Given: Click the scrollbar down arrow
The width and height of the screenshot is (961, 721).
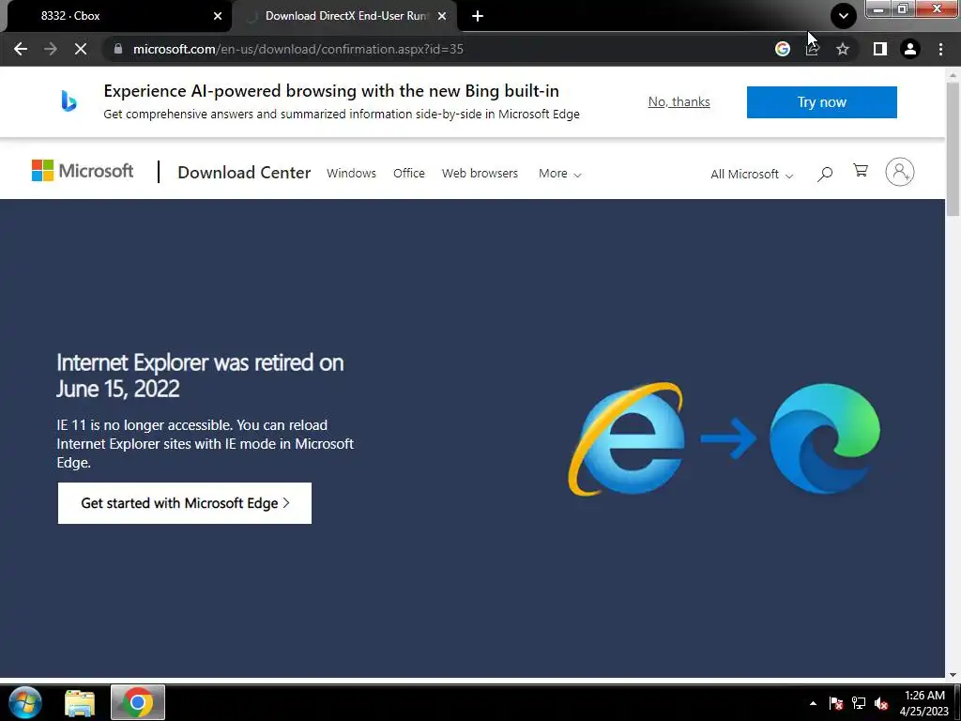Looking at the screenshot, I should click(x=953, y=674).
